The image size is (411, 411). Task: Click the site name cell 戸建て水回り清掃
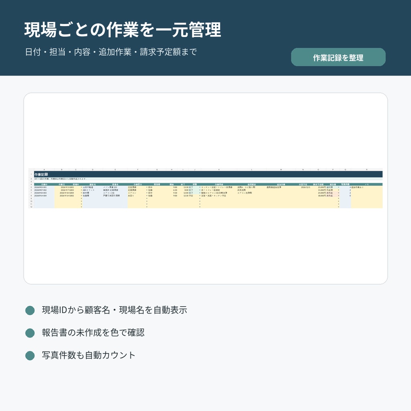[x=115, y=195]
